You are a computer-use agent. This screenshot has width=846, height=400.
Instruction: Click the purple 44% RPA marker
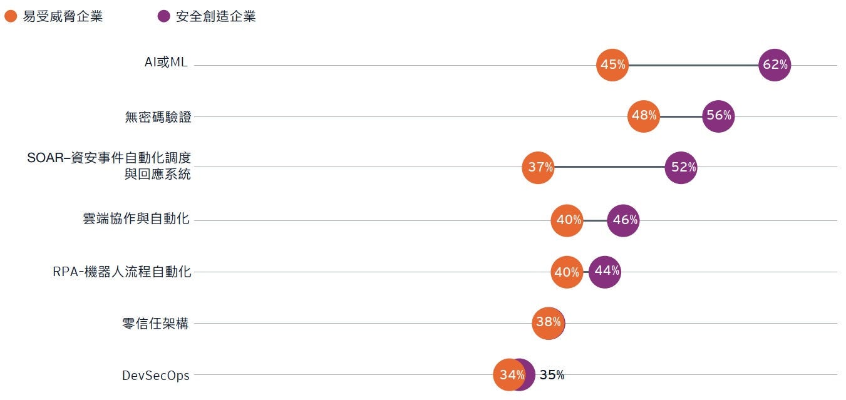click(x=606, y=272)
